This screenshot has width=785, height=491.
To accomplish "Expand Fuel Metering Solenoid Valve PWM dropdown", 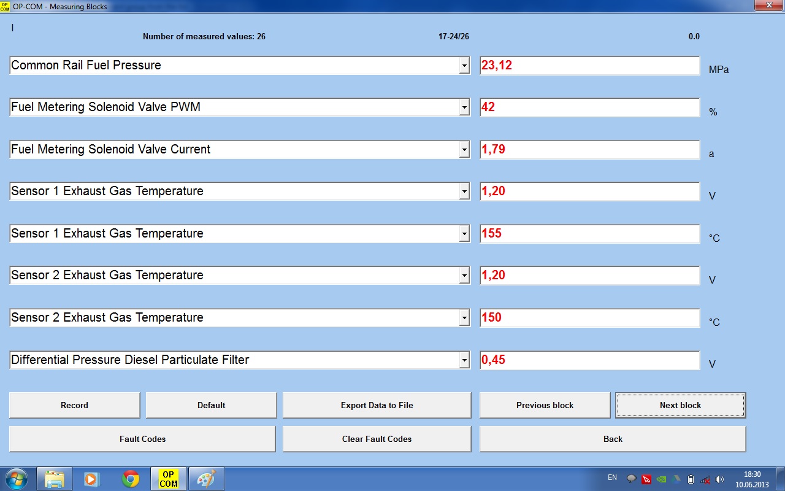I will tap(464, 107).
